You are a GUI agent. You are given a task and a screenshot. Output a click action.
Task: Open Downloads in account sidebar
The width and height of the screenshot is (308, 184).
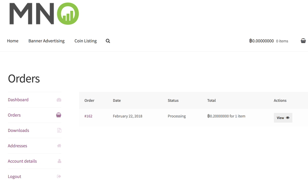(18, 130)
